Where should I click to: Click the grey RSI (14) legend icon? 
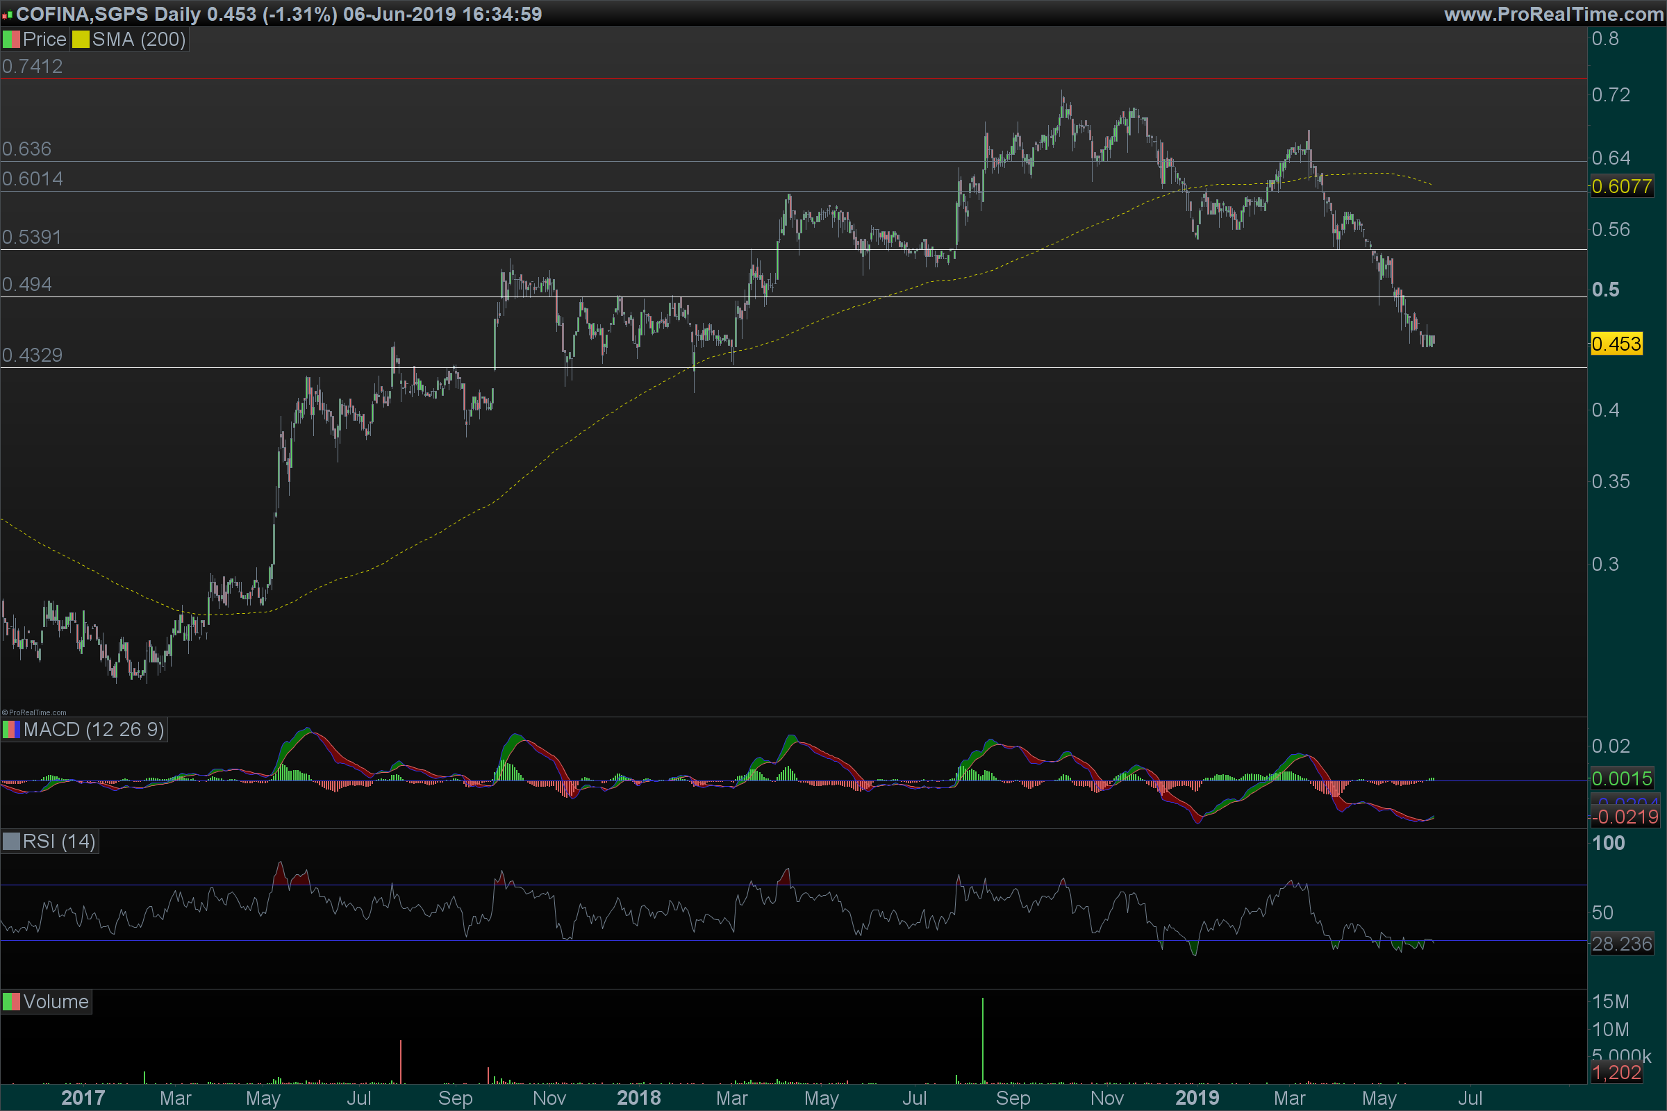click(x=10, y=842)
